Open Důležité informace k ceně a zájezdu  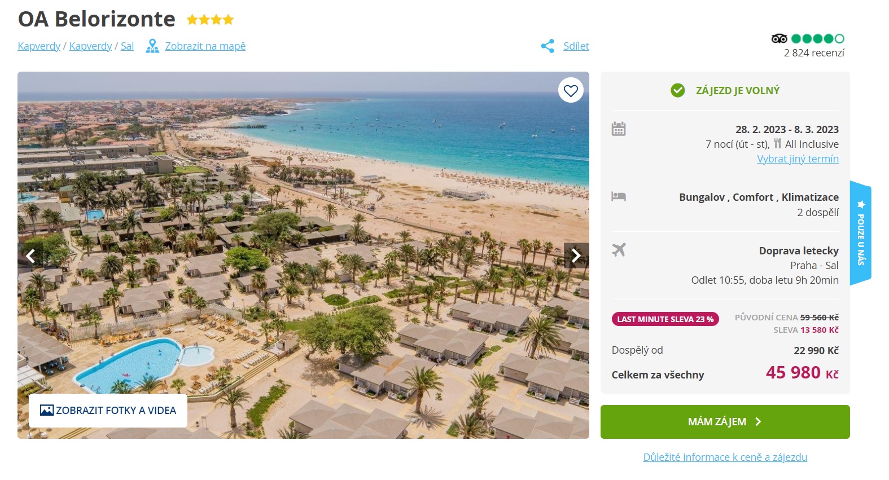pyautogui.click(x=725, y=457)
